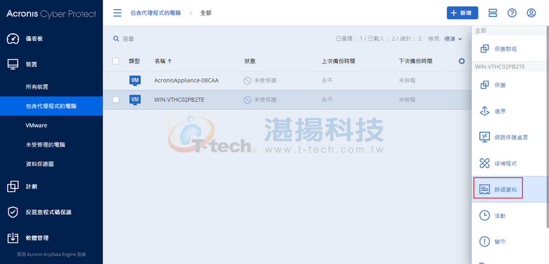
Task: Select the WIN-VTHC02PB2TE name in table
Action: 179,100
